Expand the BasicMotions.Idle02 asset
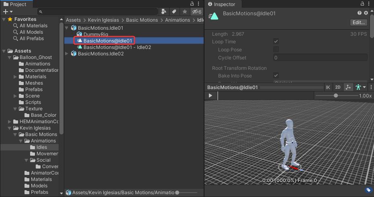Image resolution: width=374 pixels, height=197 pixels. (x=67, y=54)
